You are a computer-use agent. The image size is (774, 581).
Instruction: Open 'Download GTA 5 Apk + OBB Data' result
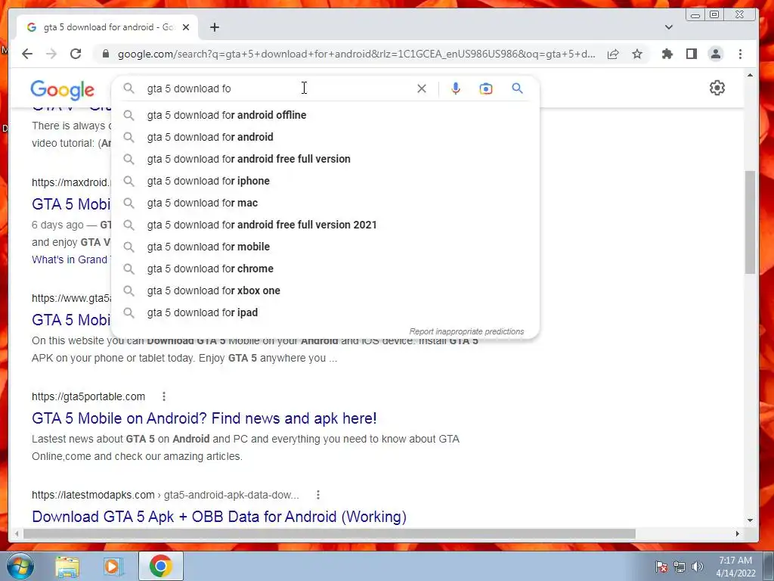click(x=218, y=517)
